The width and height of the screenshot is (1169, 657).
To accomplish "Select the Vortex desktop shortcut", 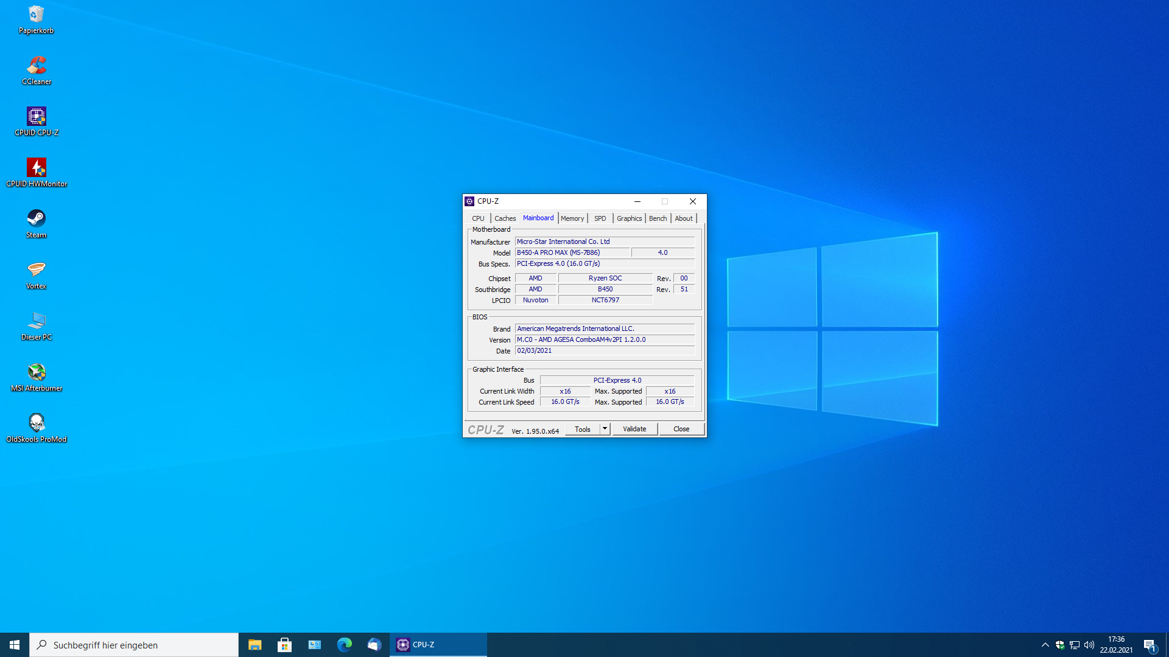I will click(x=37, y=270).
